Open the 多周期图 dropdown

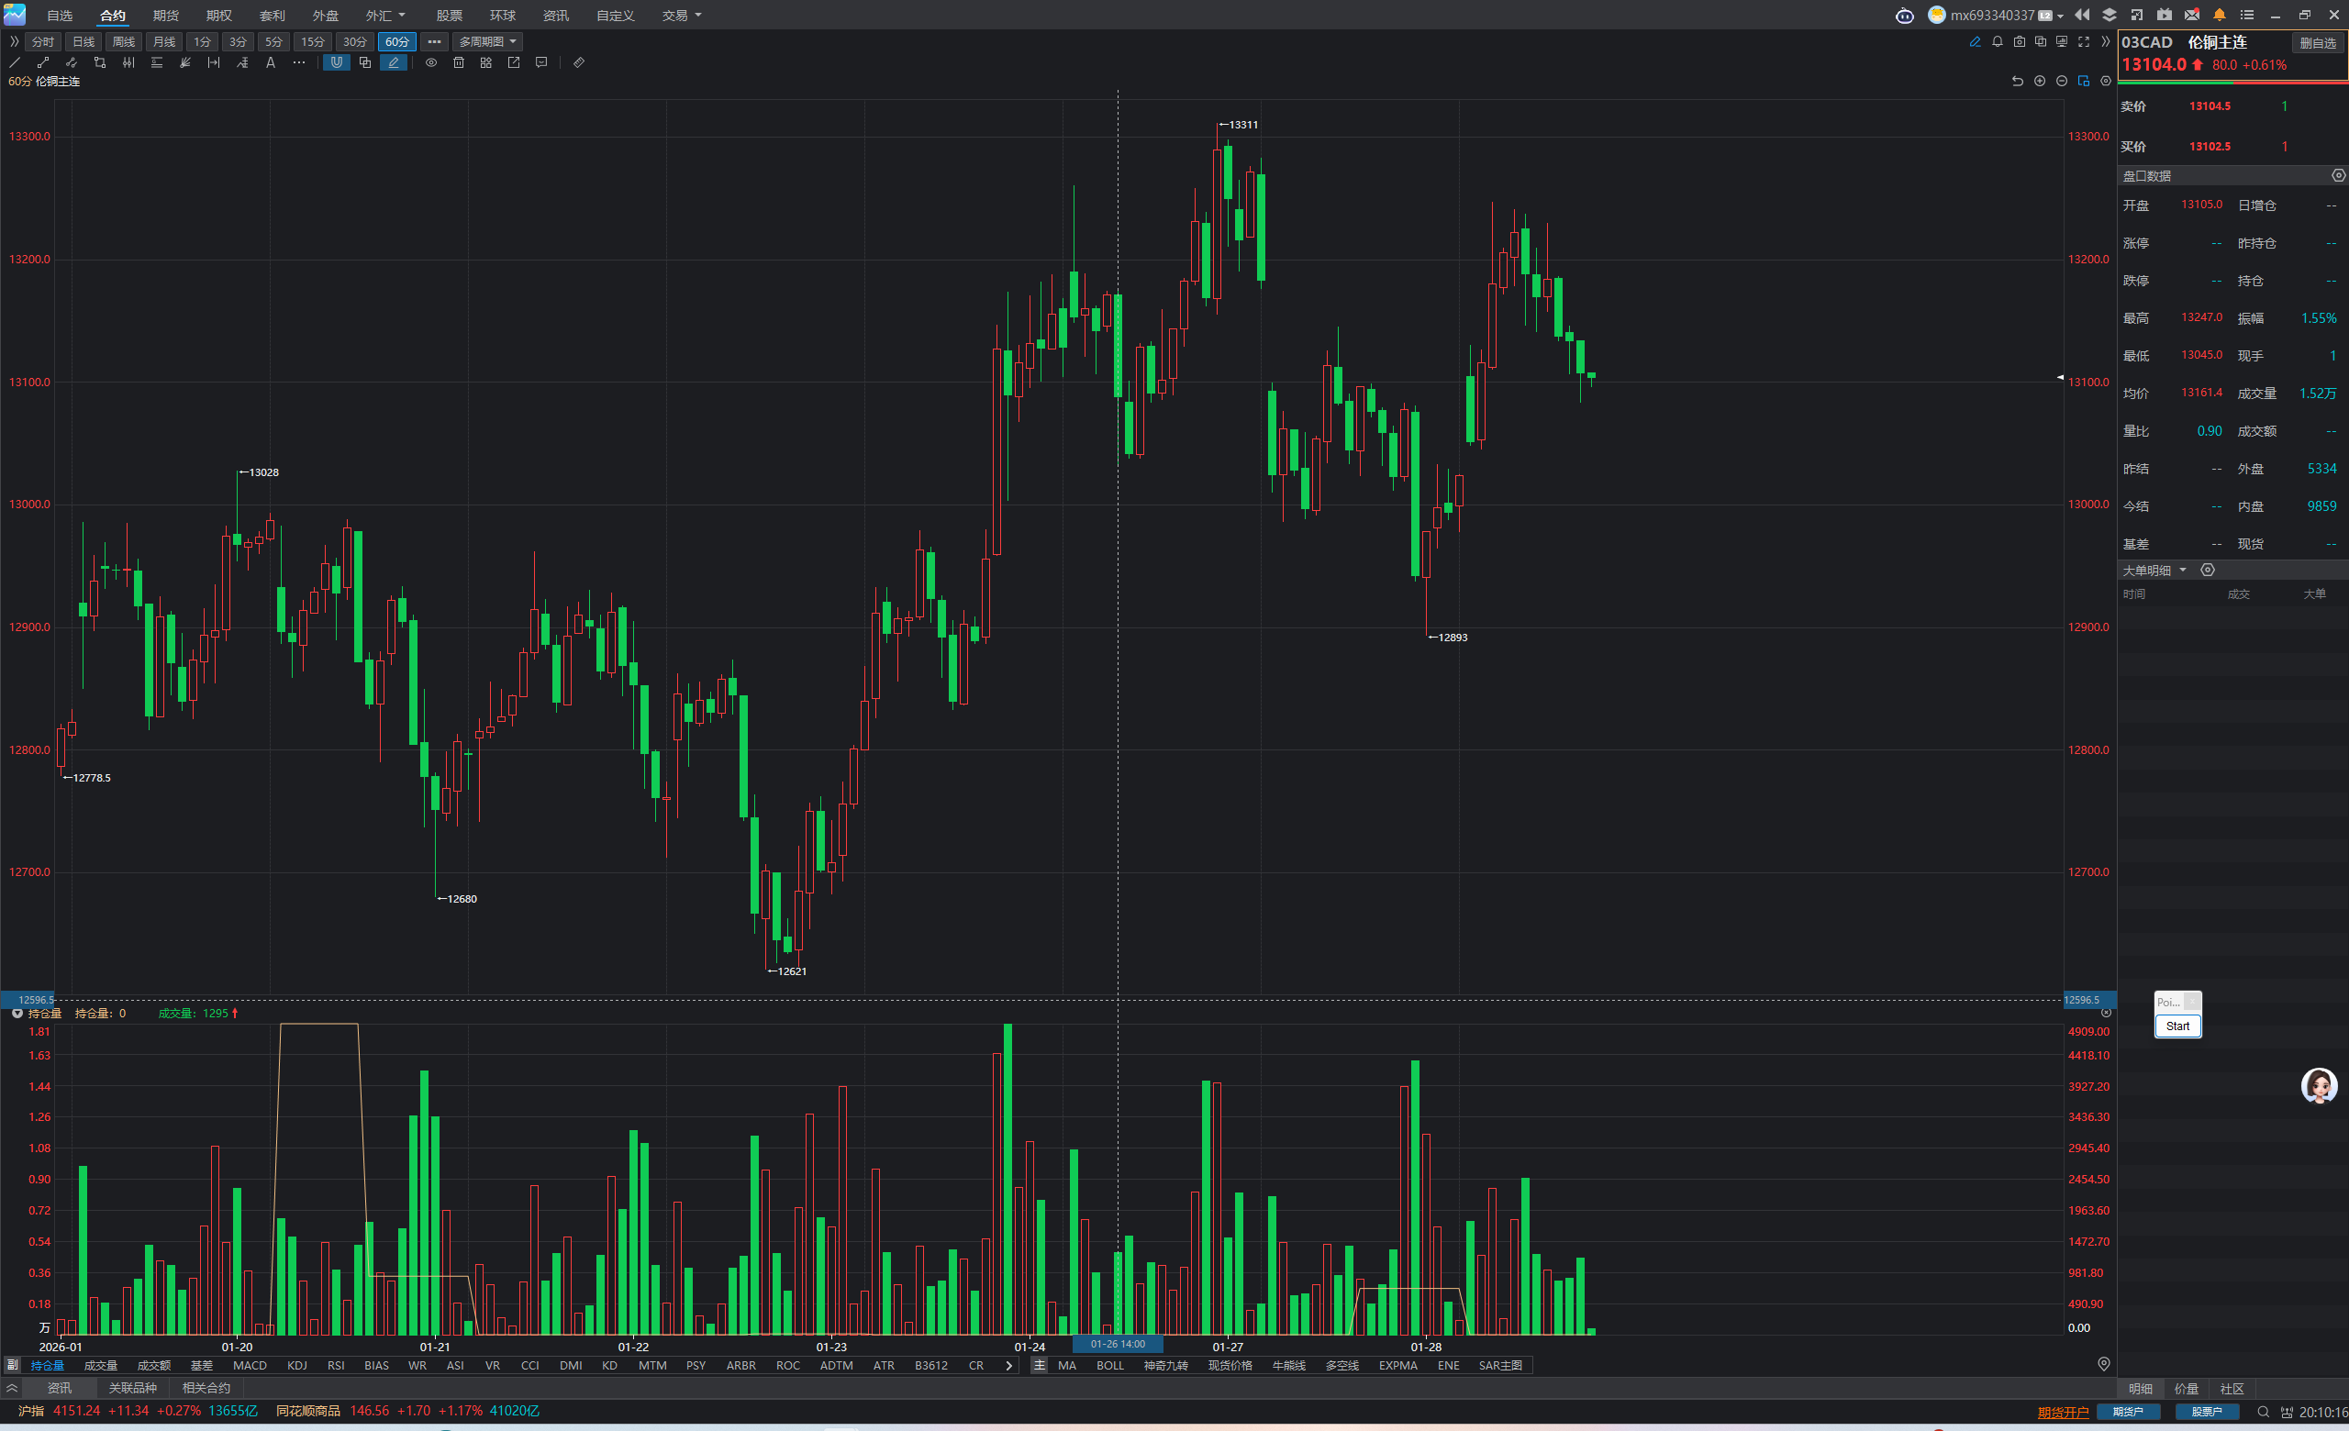coord(487,42)
